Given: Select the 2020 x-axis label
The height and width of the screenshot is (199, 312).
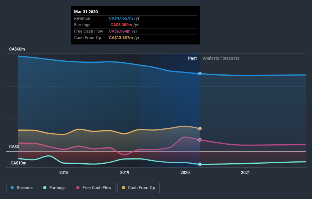Looking at the screenshot, I should 185,172.
